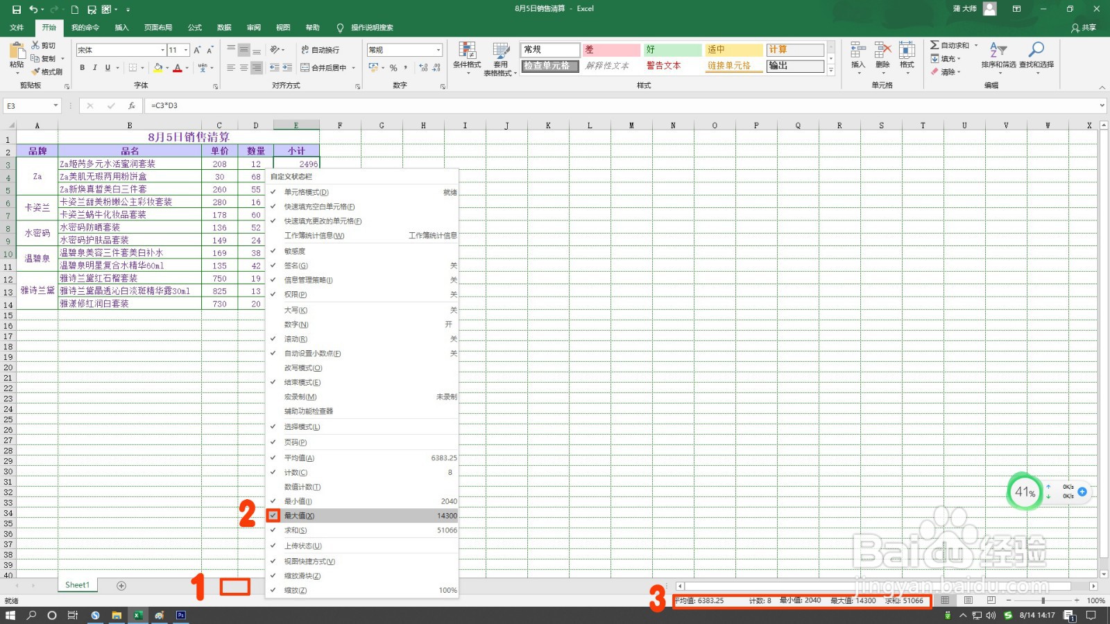Click the increase decimal icon

423,67
